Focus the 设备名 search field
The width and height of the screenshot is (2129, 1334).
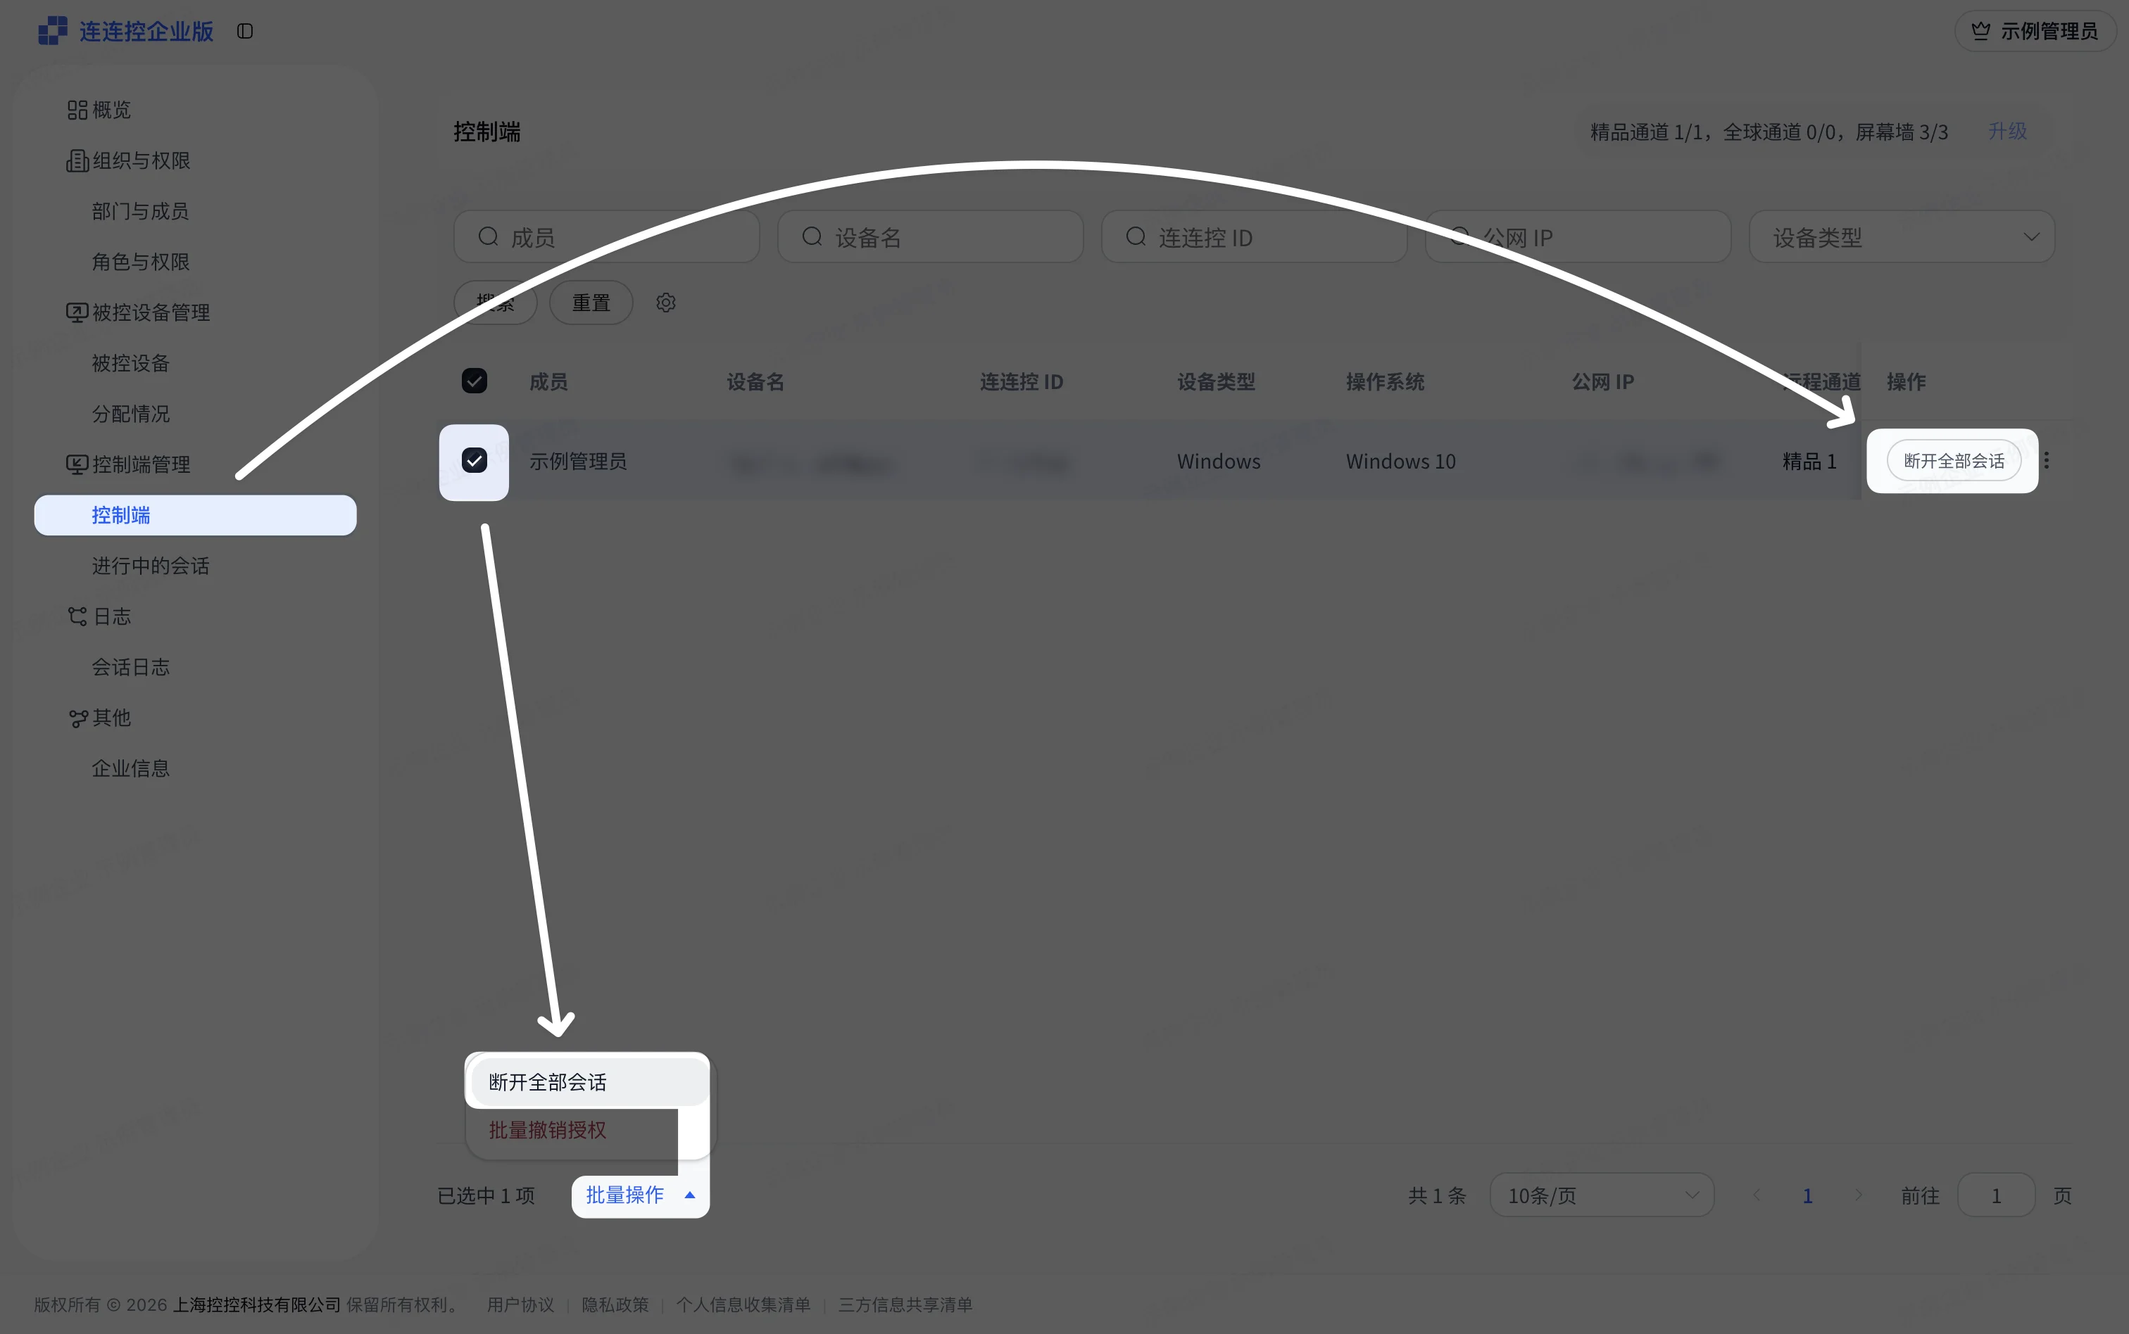[x=930, y=236]
